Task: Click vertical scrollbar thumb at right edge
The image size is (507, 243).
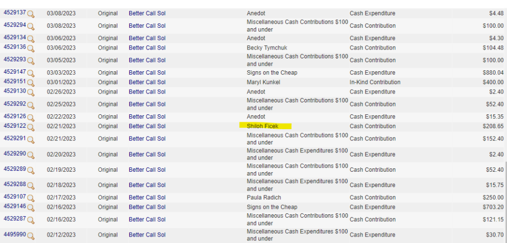Action: tap(506, 201)
